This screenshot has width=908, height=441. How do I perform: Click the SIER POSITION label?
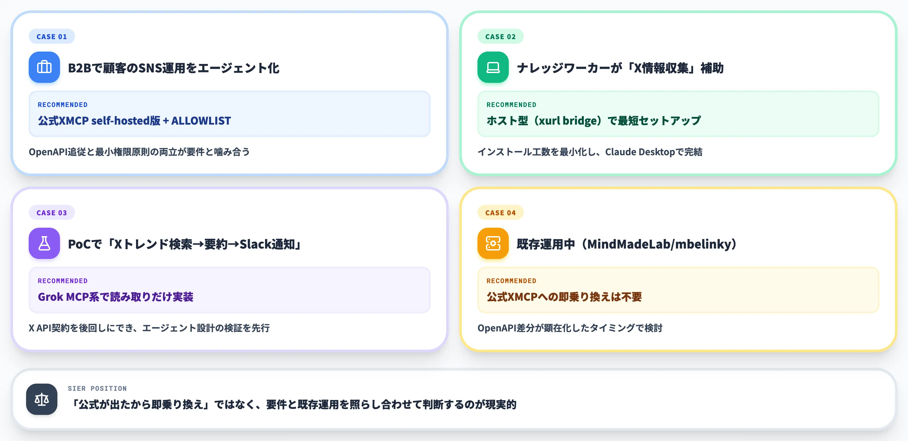click(x=97, y=388)
